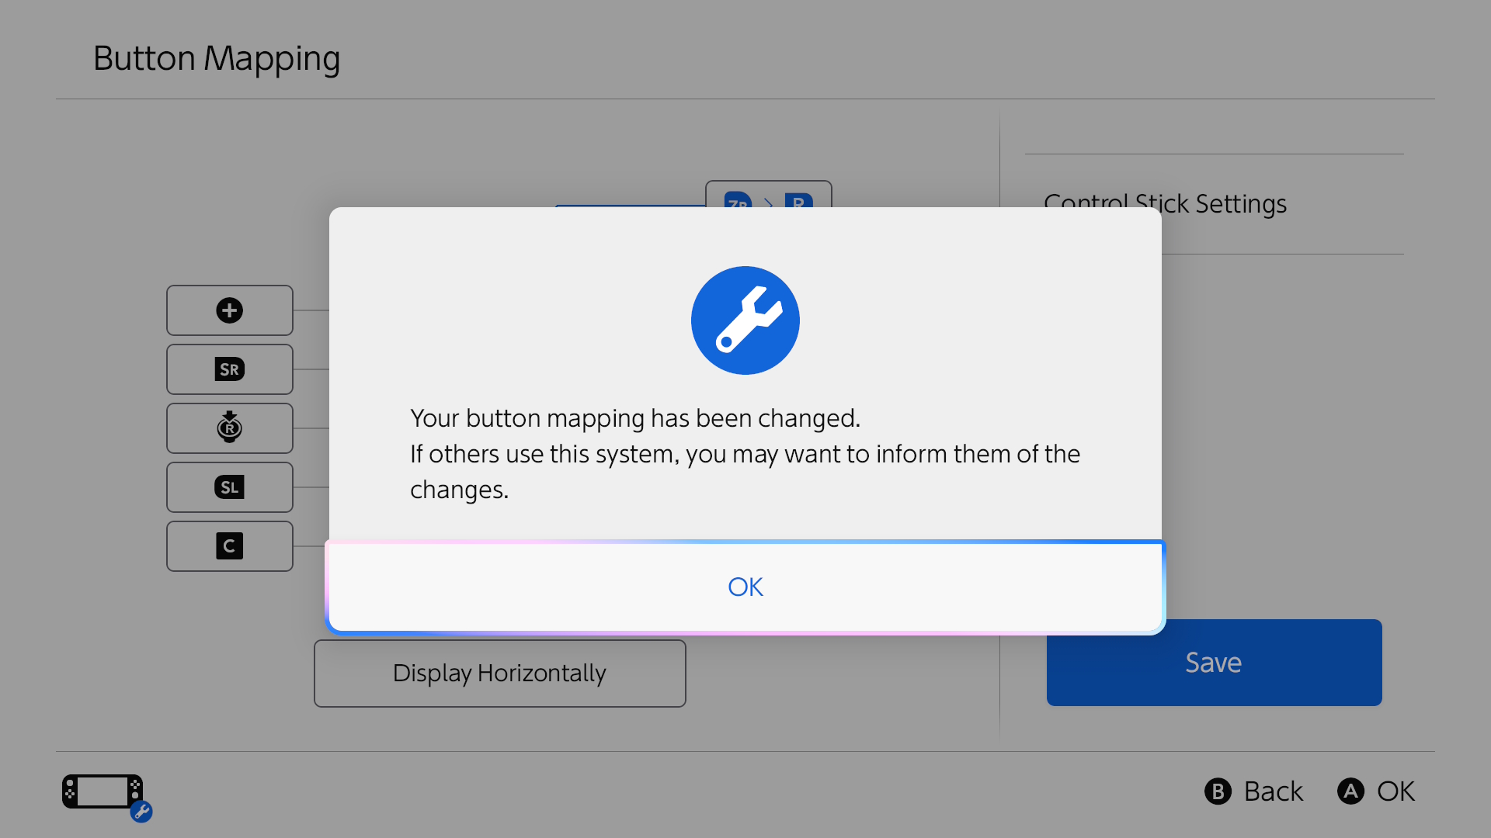Select the ZR to R mapping box
The image size is (1491, 838).
(769, 195)
